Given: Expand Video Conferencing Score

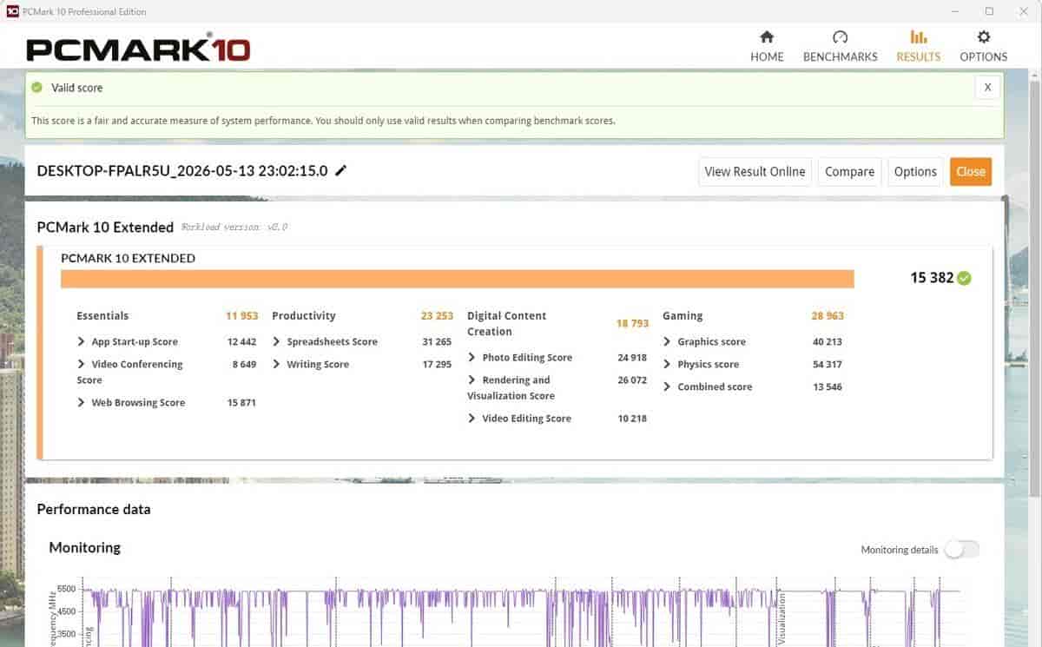Looking at the screenshot, I should tap(82, 365).
